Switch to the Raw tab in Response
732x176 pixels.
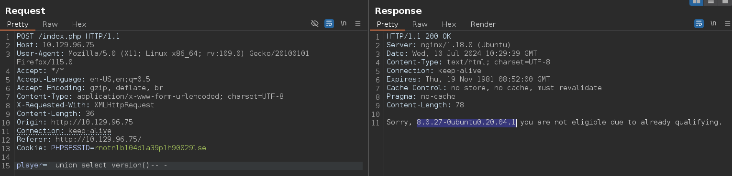coord(420,24)
